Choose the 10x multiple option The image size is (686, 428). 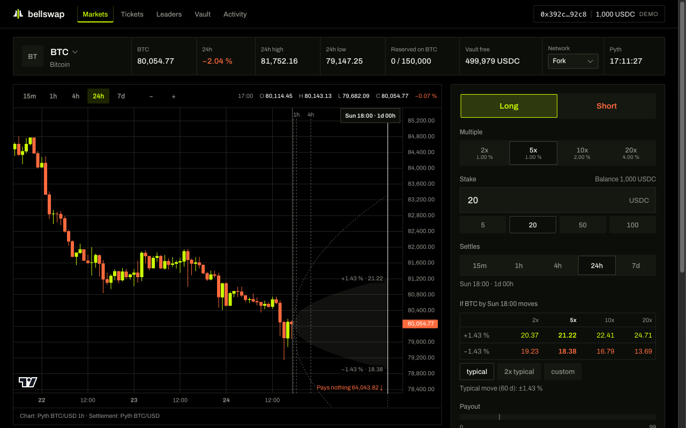[582, 153]
